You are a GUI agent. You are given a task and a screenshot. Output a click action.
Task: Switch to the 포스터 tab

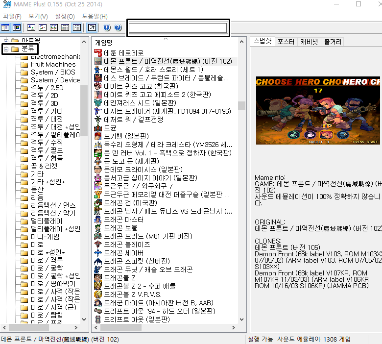tap(286, 42)
